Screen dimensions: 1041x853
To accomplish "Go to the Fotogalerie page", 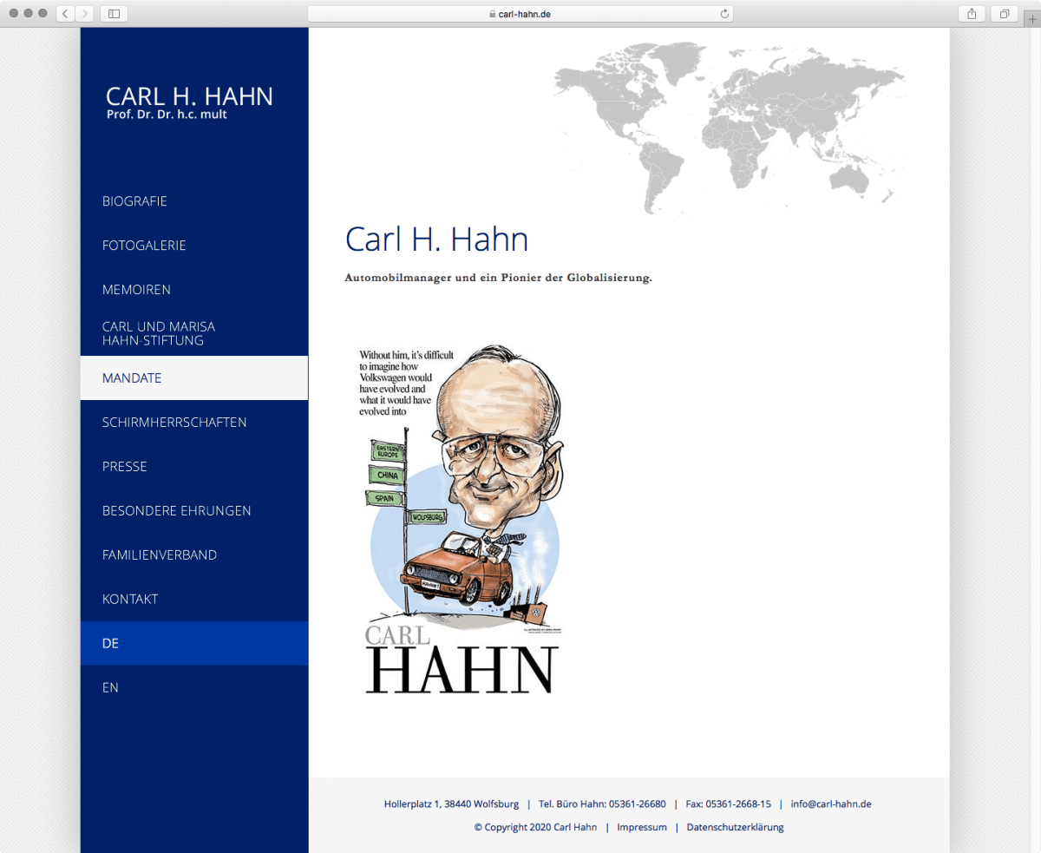I will click(x=144, y=246).
